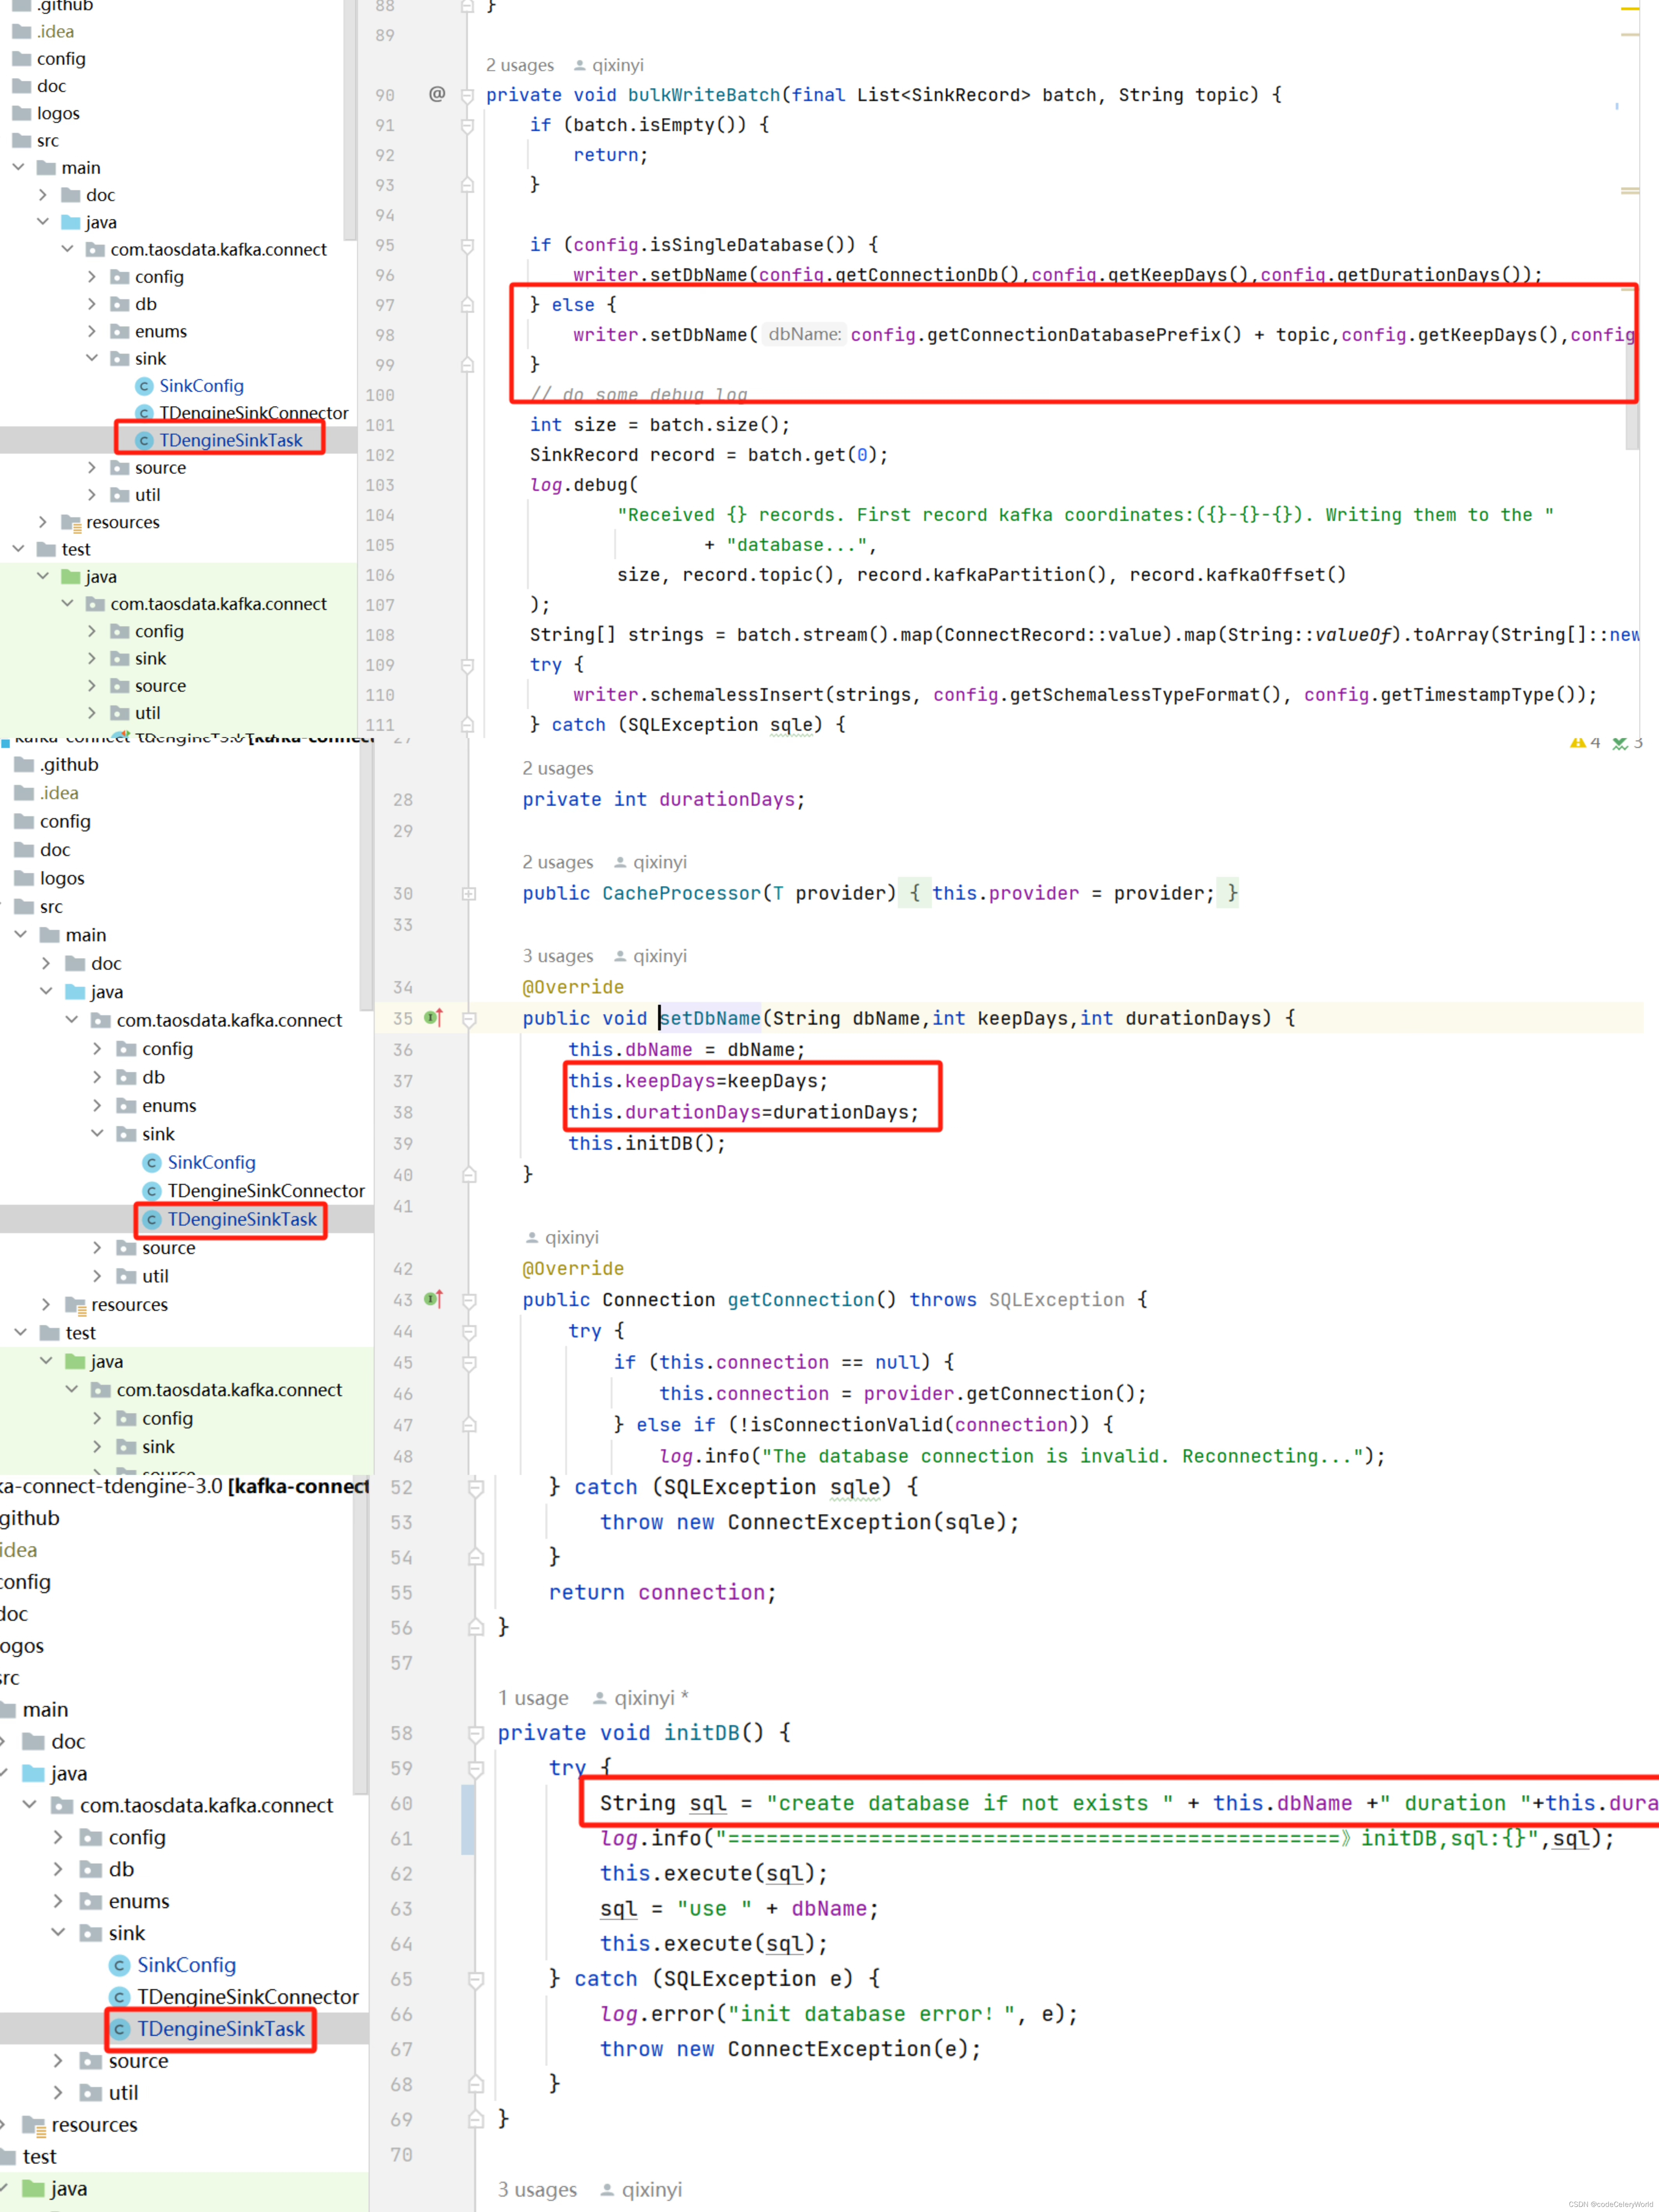
Task: Click the dbName: inlay parameter hint
Action: tap(804, 334)
